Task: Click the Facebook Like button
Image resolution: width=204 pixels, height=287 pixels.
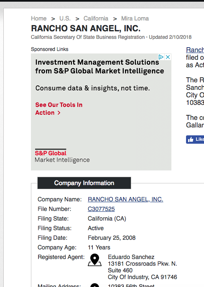Action: click(x=195, y=140)
